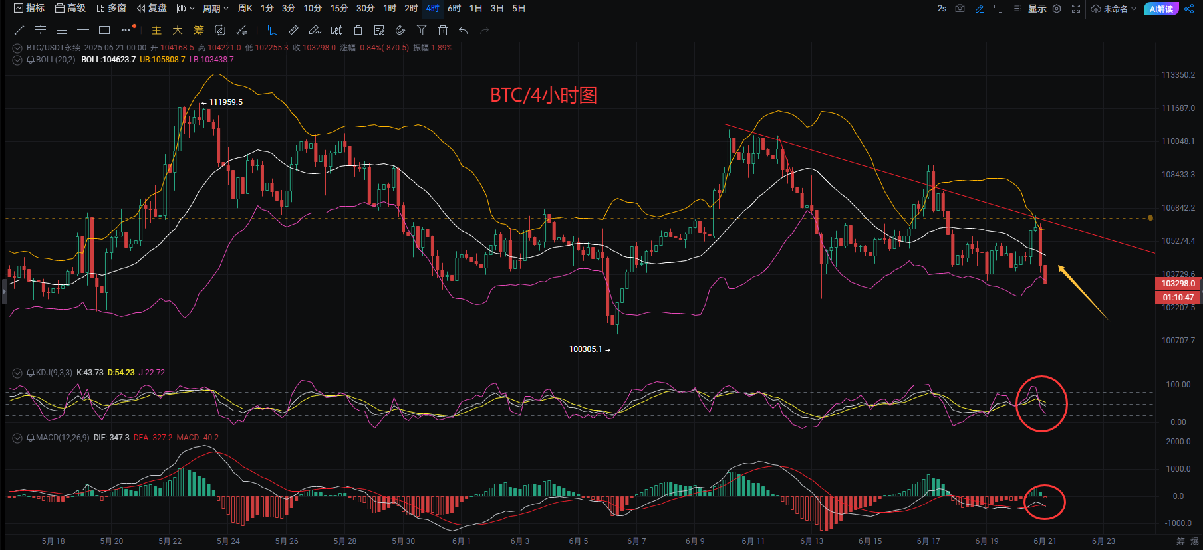Select the 15分 timeframe
Viewport: 1203px width, 550px height.
point(339,9)
